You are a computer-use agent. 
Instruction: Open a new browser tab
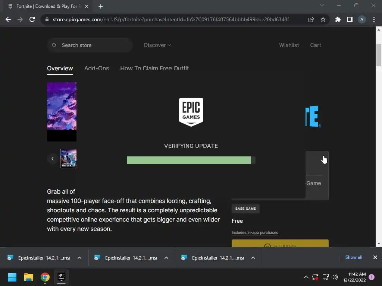(x=101, y=6)
